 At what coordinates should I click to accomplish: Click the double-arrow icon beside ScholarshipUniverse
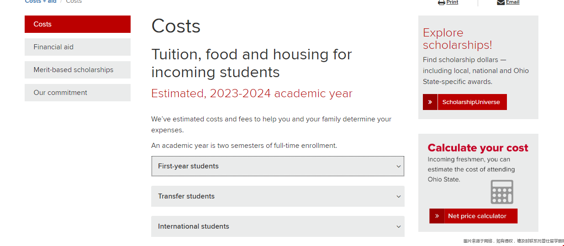[430, 102]
